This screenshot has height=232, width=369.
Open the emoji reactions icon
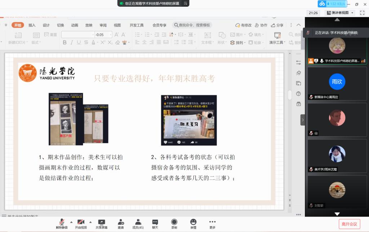click(x=194, y=222)
